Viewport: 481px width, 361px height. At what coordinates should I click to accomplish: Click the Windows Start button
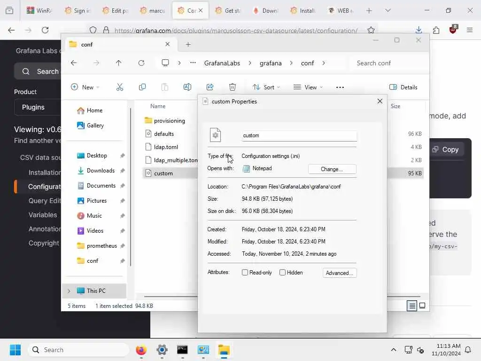point(15,350)
